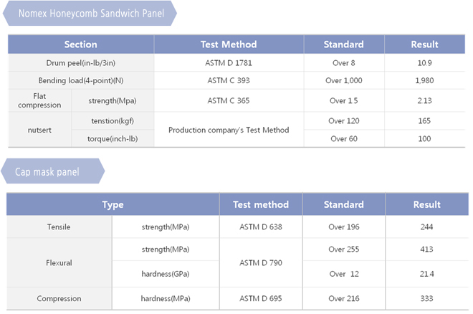473x314 pixels.
Task: Select the Over 216 standard value
Action: coord(344,298)
